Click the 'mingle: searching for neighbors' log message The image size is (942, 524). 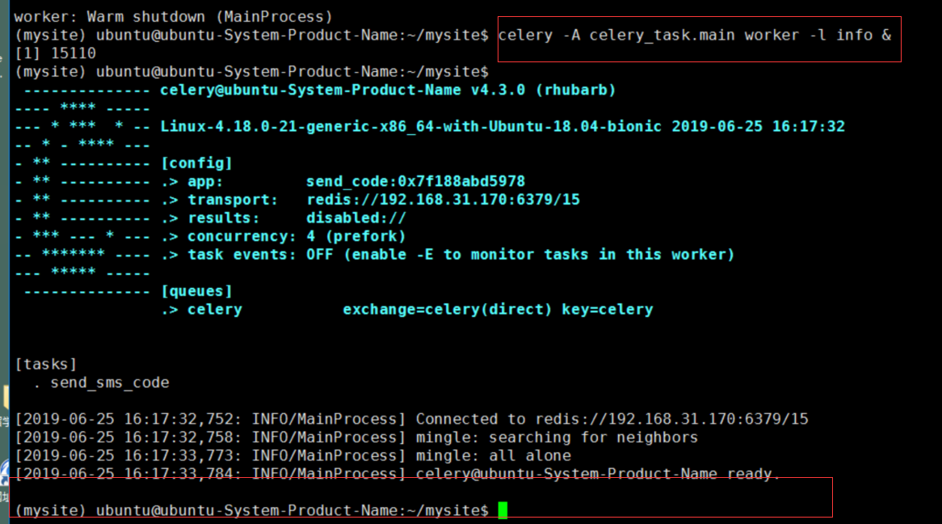(x=557, y=437)
